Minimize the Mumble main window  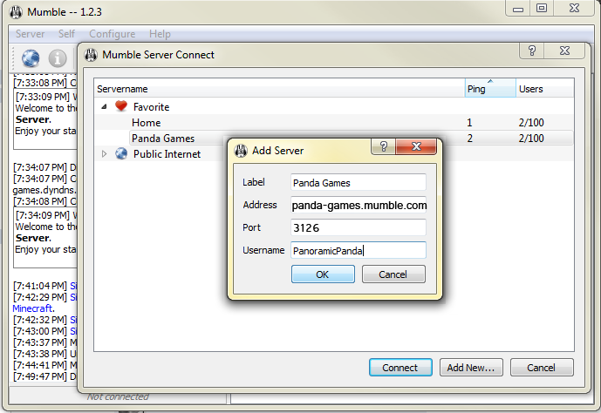click(x=518, y=9)
